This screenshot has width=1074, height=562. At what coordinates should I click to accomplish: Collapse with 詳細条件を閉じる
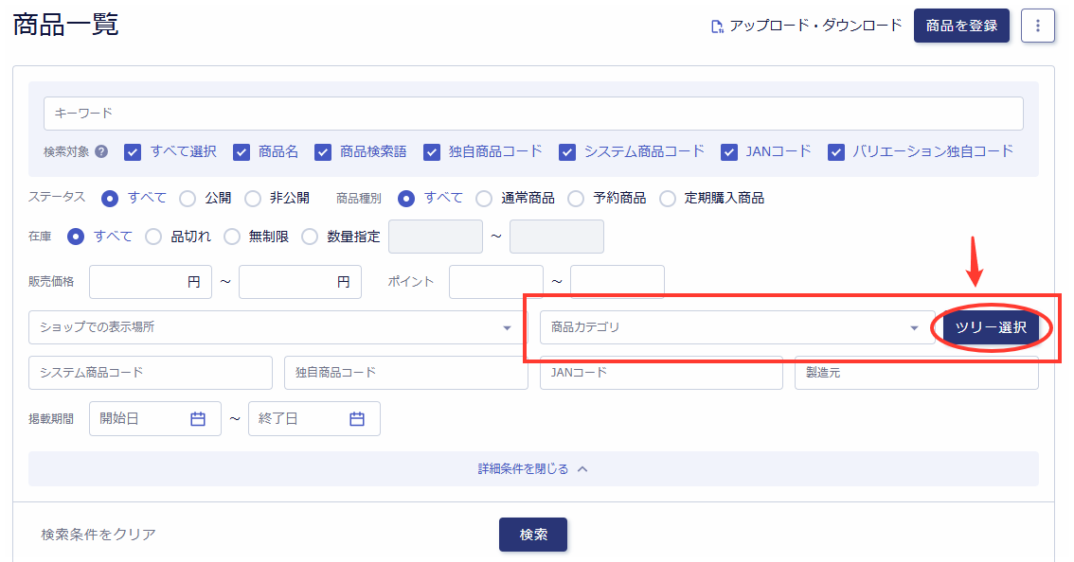tap(532, 469)
